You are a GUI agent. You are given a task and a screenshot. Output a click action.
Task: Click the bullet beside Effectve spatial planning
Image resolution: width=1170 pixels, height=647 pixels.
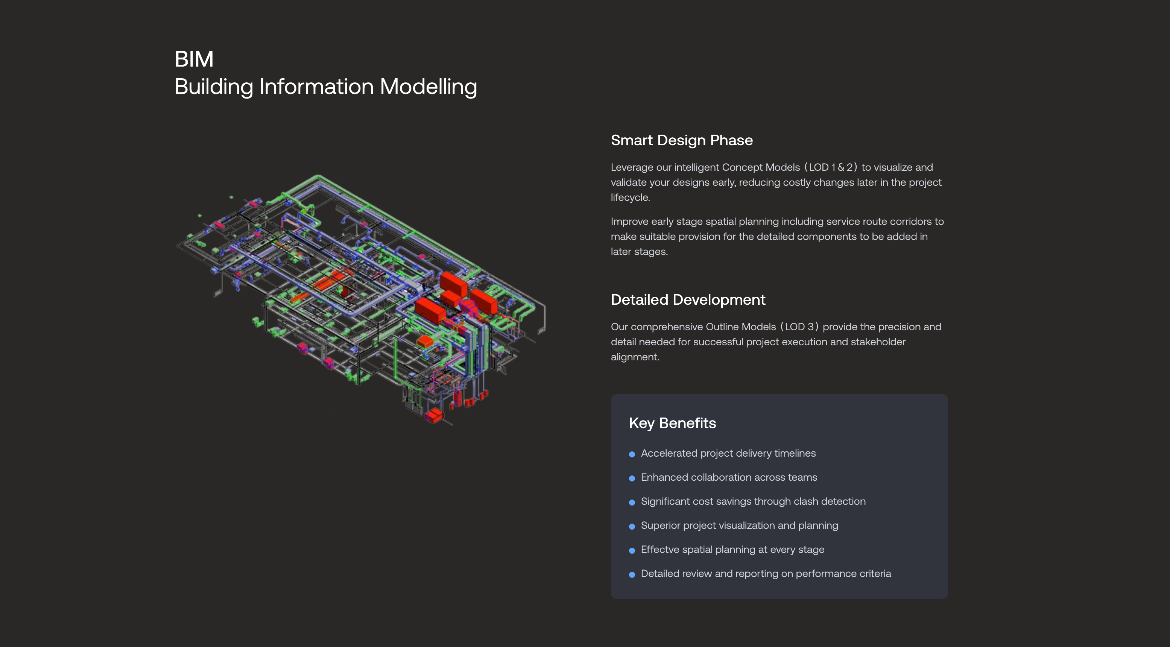click(632, 550)
